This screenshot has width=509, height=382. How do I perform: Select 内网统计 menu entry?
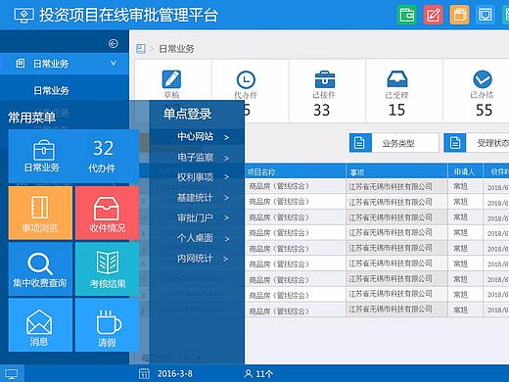pos(195,259)
